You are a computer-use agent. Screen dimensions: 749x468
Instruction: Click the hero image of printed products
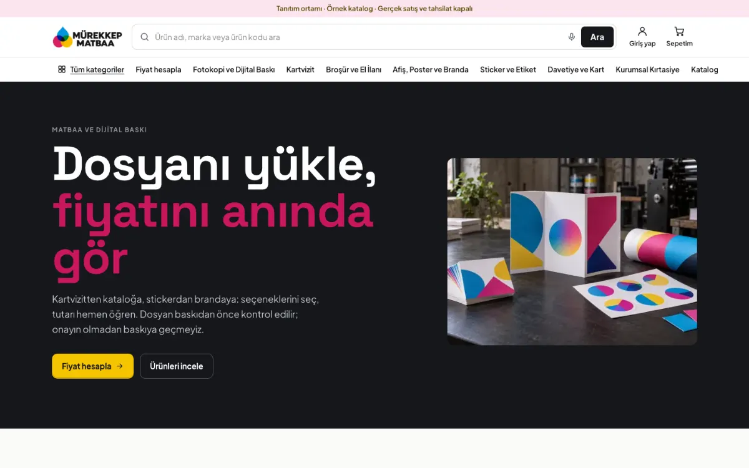pyautogui.click(x=572, y=251)
